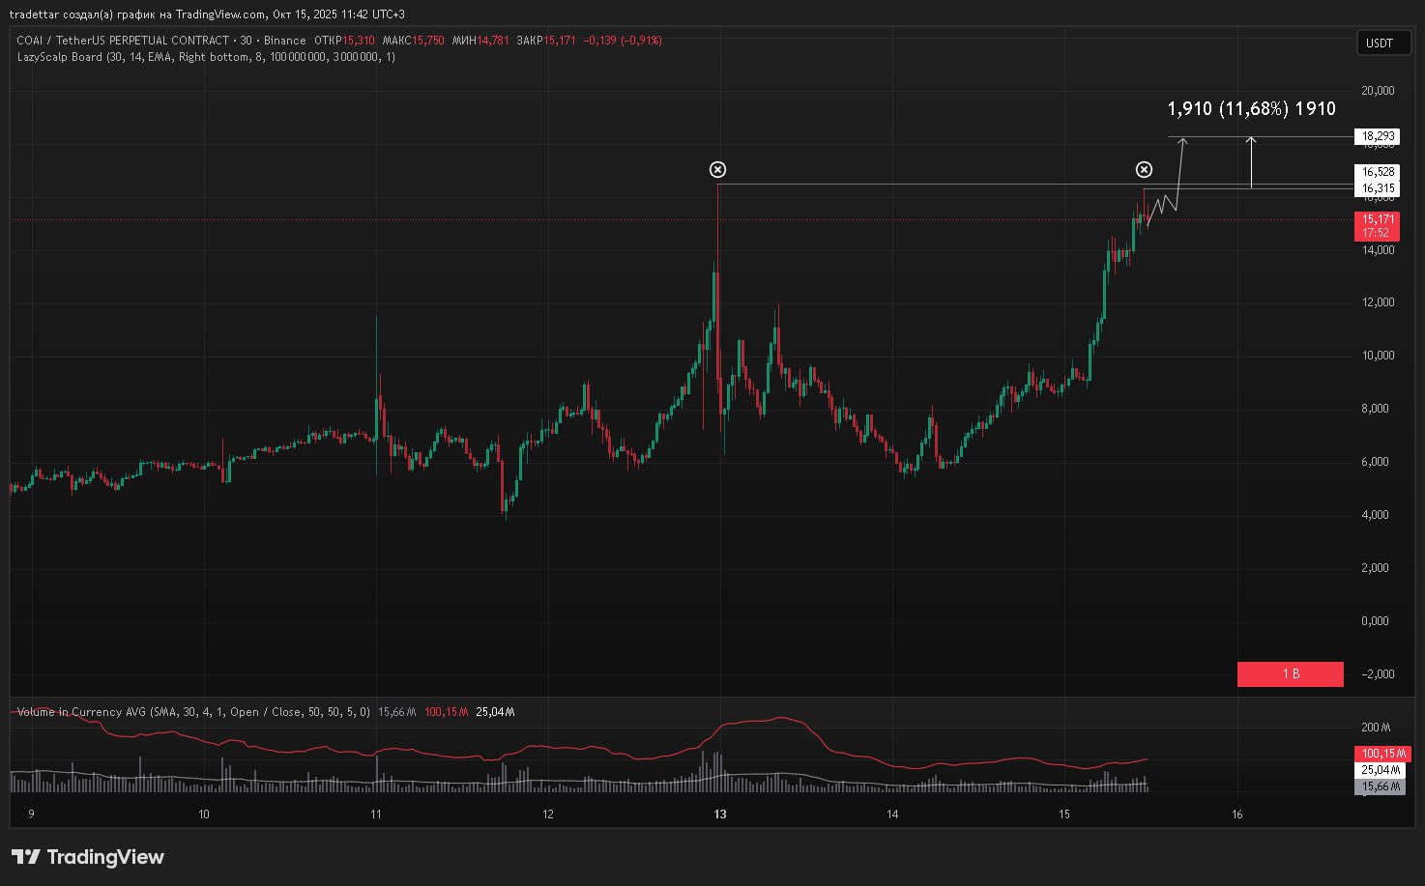
Task: Click the 20,000 price scale tick
Action: tap(1378, 91)
